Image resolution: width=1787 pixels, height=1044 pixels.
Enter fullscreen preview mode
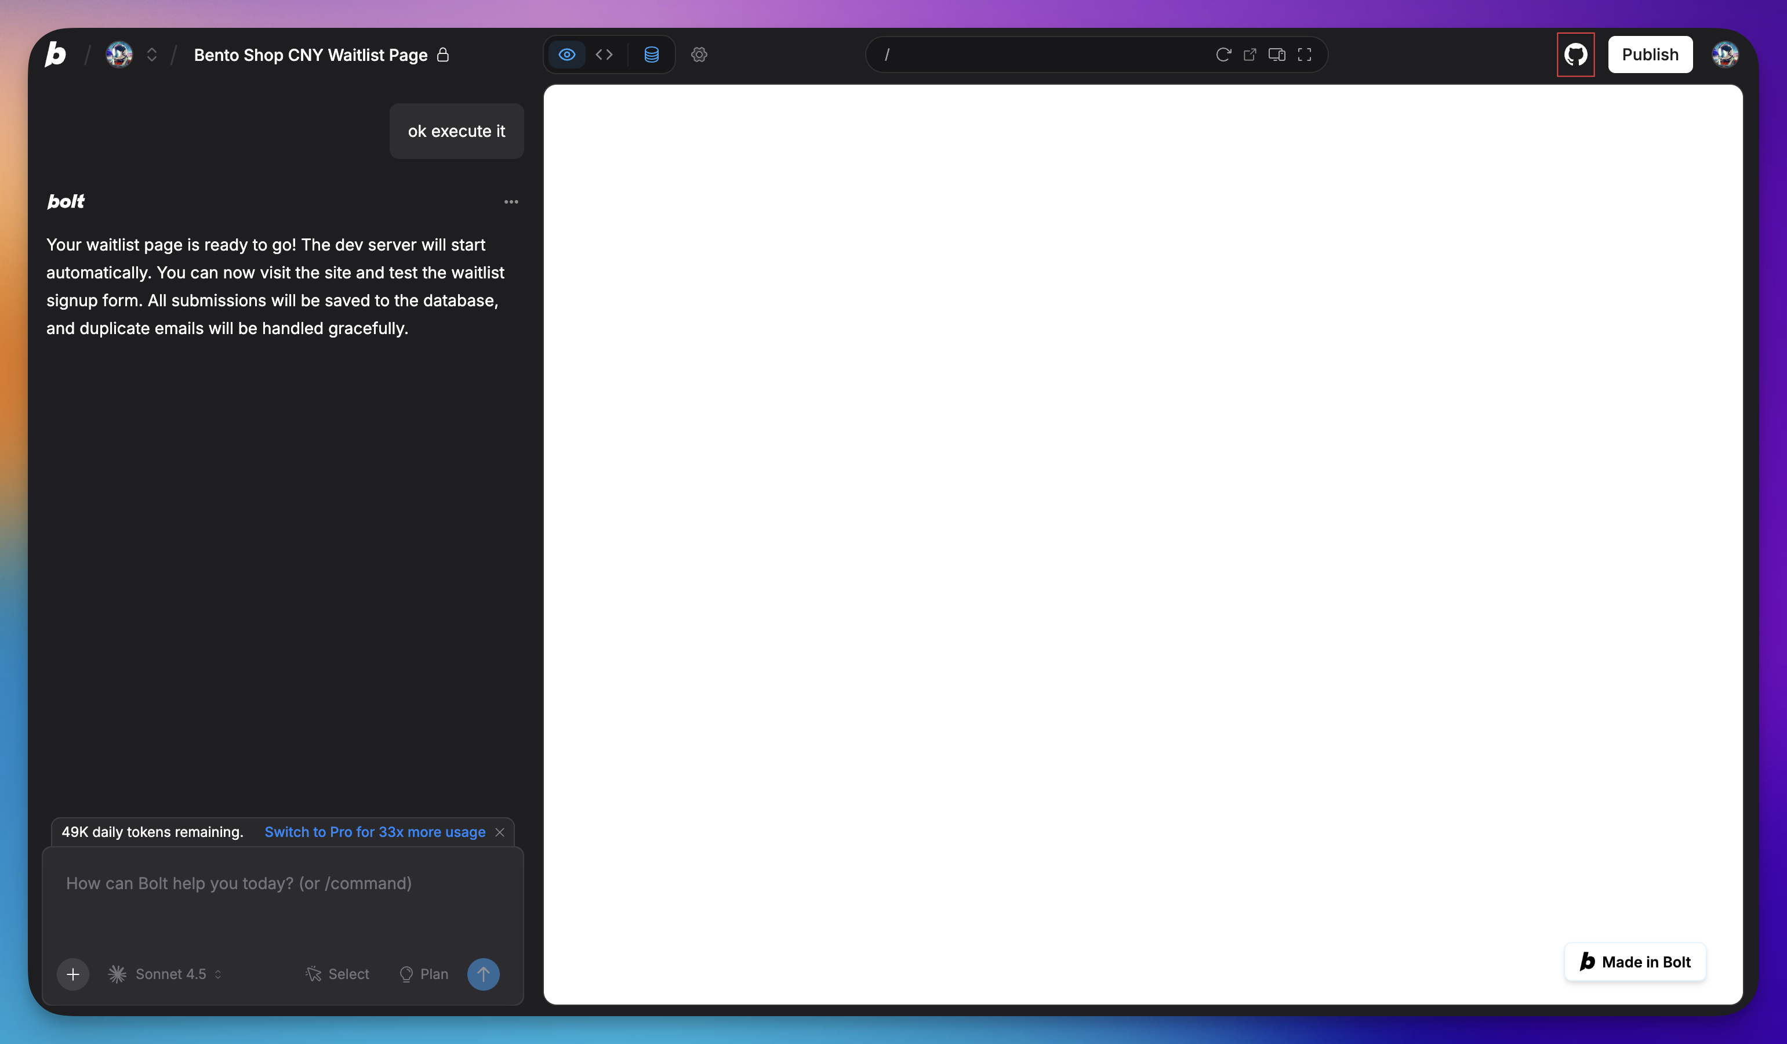1305,54
